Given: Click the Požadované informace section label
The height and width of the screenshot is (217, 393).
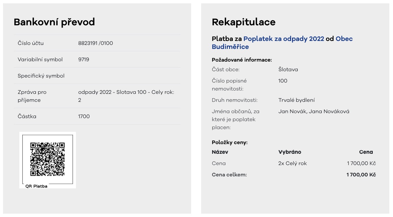Looking at the screenshot, I should [242, 60].
